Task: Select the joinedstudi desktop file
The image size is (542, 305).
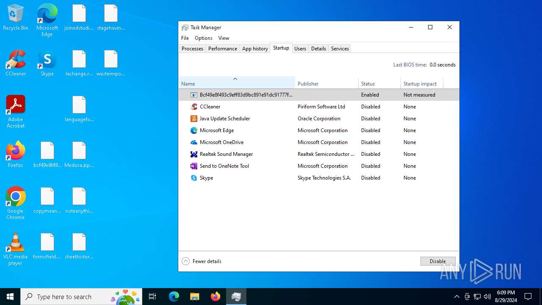Action: pyautogui.click(x=79, y=18)
